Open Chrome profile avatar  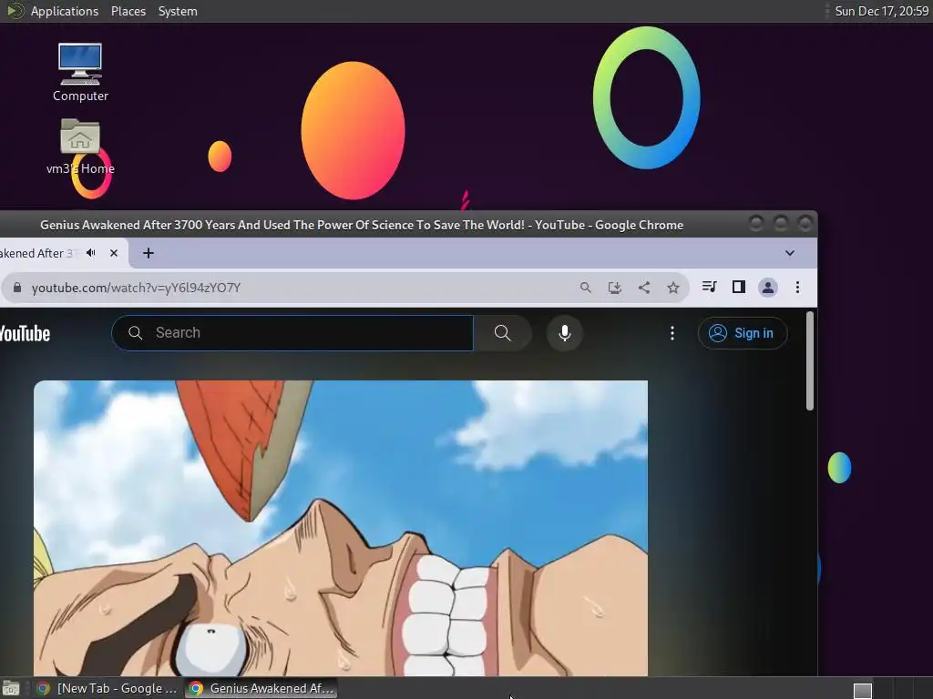[x=767, y=288]
